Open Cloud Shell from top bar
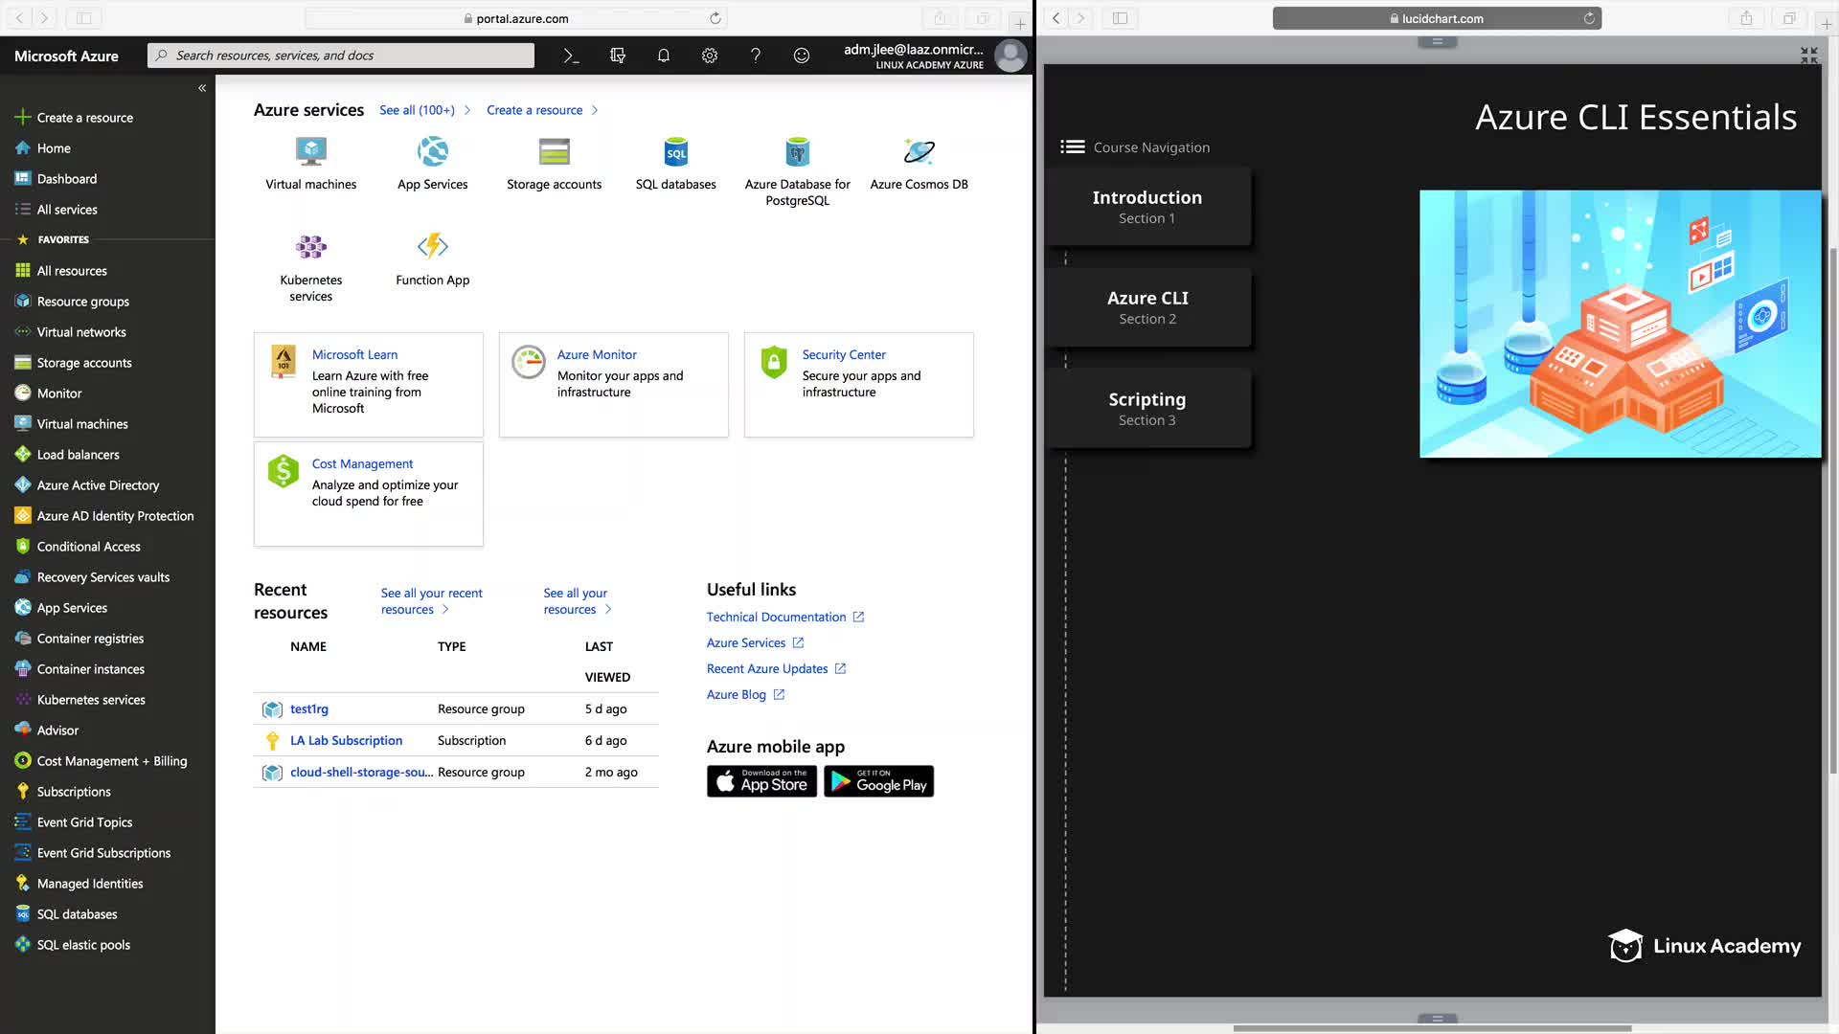 pyautogui.click(x=571, y=56)
